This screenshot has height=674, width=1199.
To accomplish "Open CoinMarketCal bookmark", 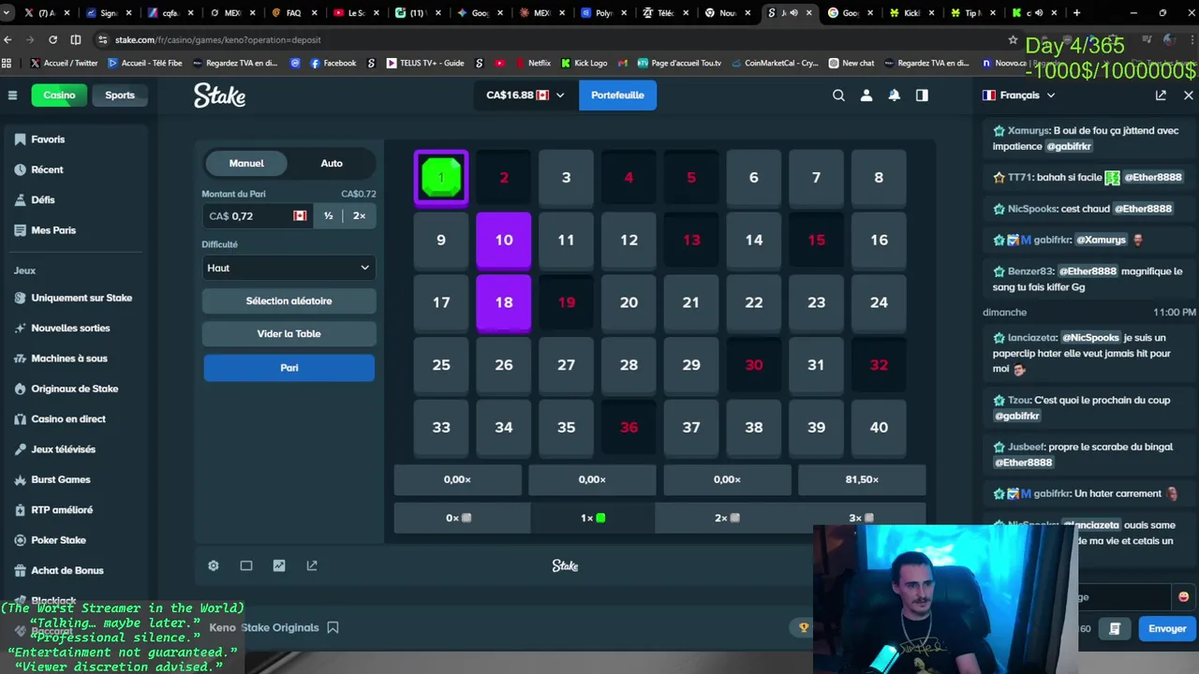I will point(774,63).
